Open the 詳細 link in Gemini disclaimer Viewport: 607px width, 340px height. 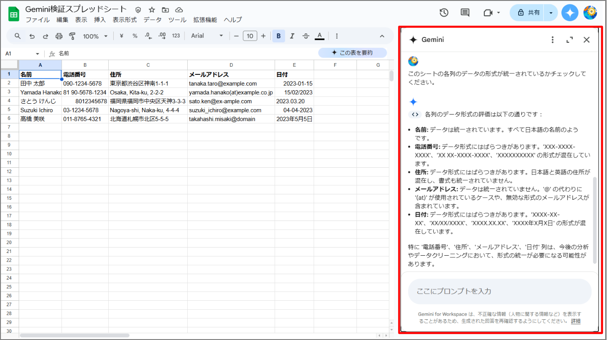(576, 321)
